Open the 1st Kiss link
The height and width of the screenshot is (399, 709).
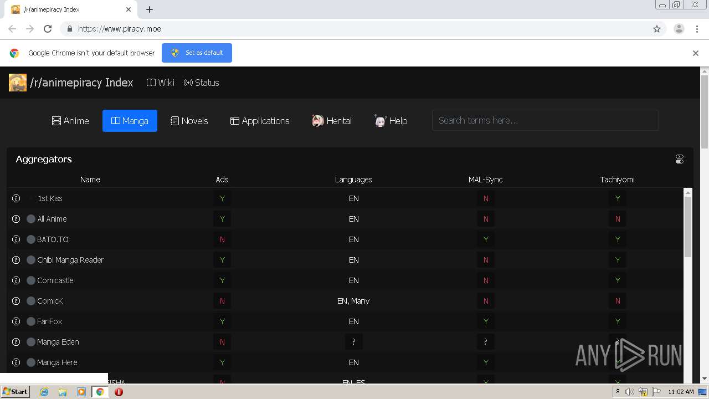pos(50,198)
